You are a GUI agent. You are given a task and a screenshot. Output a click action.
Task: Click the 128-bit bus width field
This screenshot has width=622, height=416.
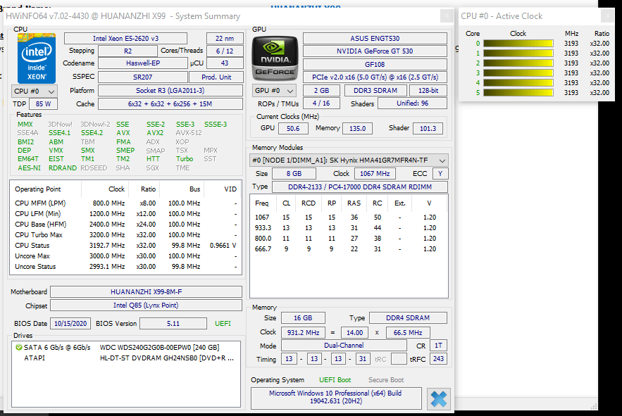[428, 90]
